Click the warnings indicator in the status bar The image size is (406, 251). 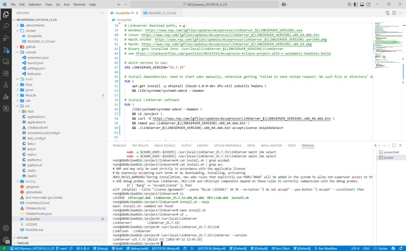pyautogui.click(x=86, y=248)
